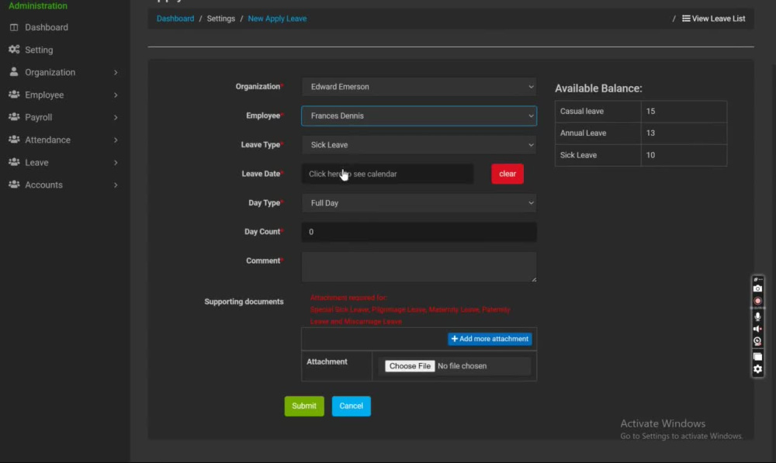776x463 pixels.
Task: Expand the Payroll sidebar menu chevron
Action: 116,117
